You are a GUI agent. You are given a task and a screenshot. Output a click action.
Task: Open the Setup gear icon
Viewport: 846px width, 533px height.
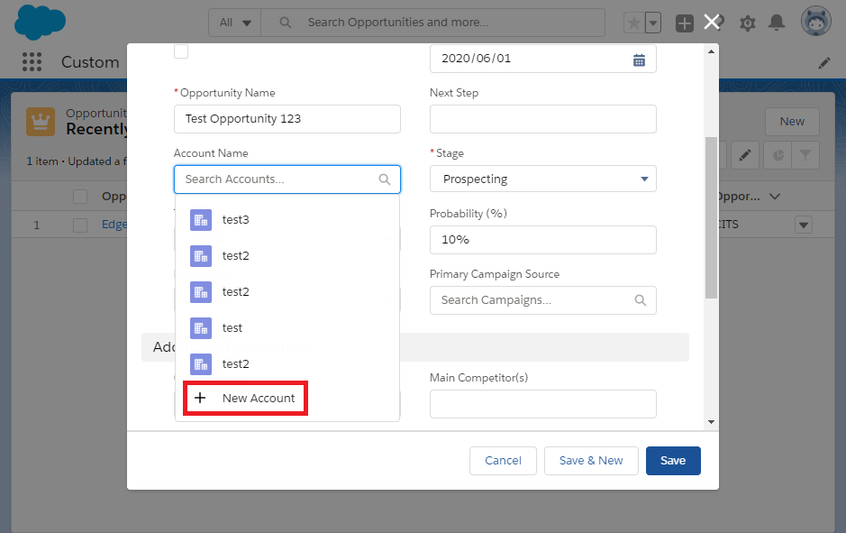(747, 23)
